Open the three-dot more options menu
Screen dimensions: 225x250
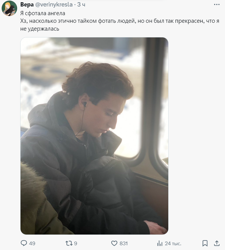point(217,4)
